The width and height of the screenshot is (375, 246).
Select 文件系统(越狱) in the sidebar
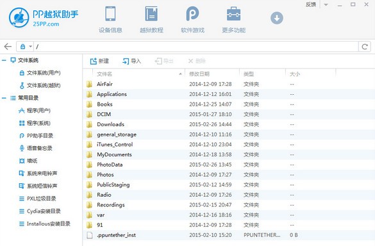pyautogui.click(x=40, y=85)
